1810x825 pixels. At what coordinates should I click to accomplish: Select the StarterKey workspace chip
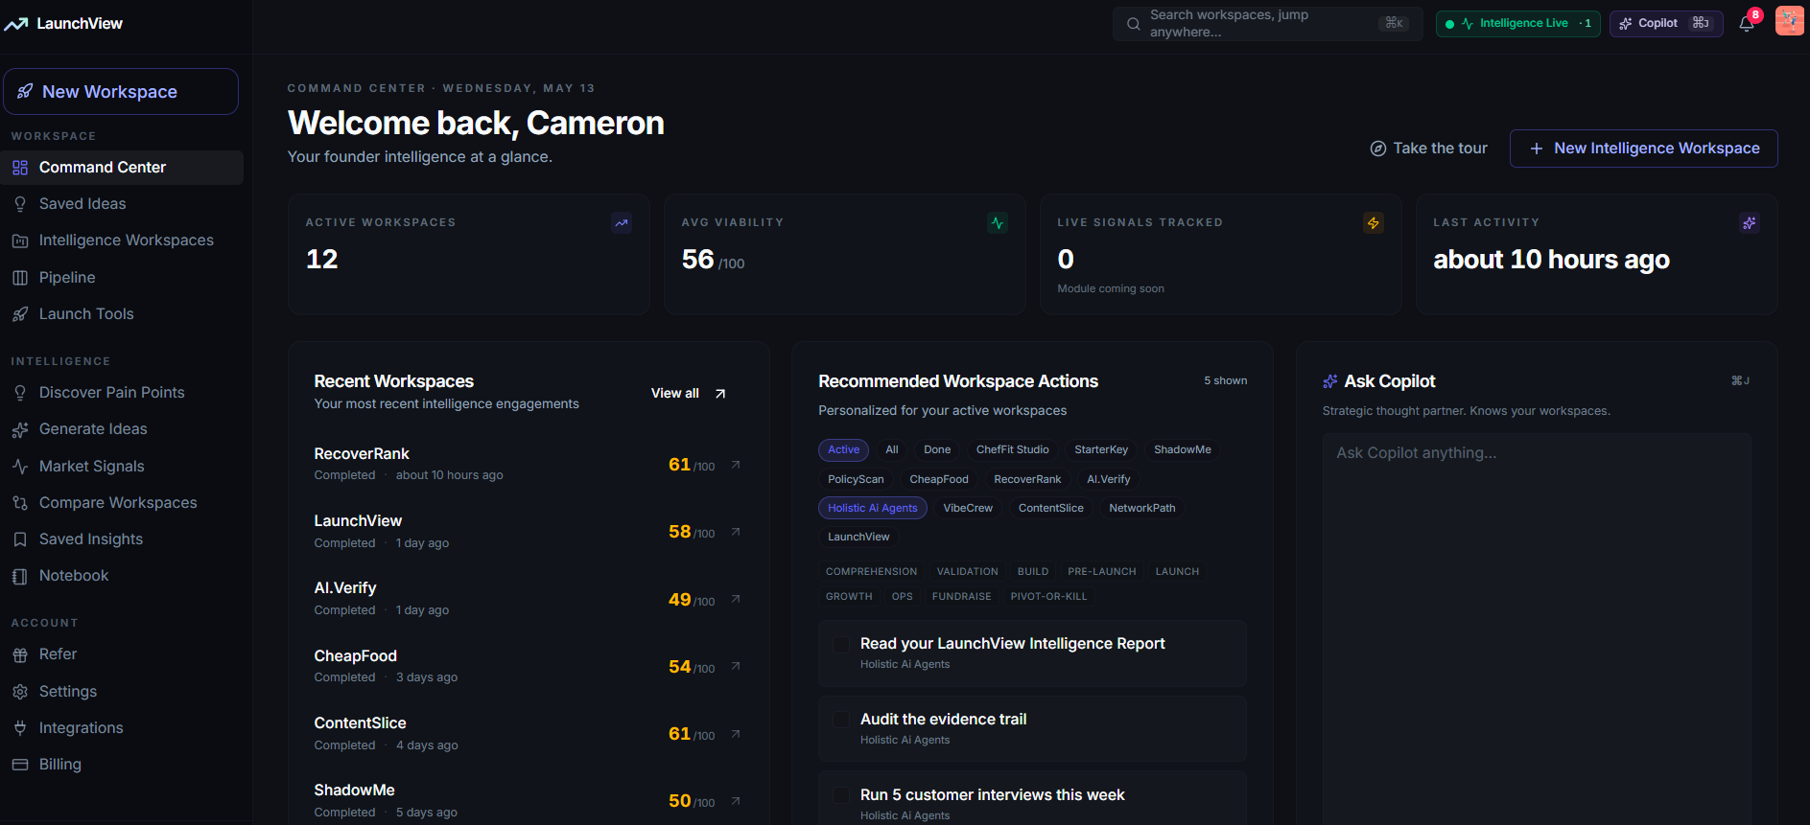click(x=1101, y=450)
